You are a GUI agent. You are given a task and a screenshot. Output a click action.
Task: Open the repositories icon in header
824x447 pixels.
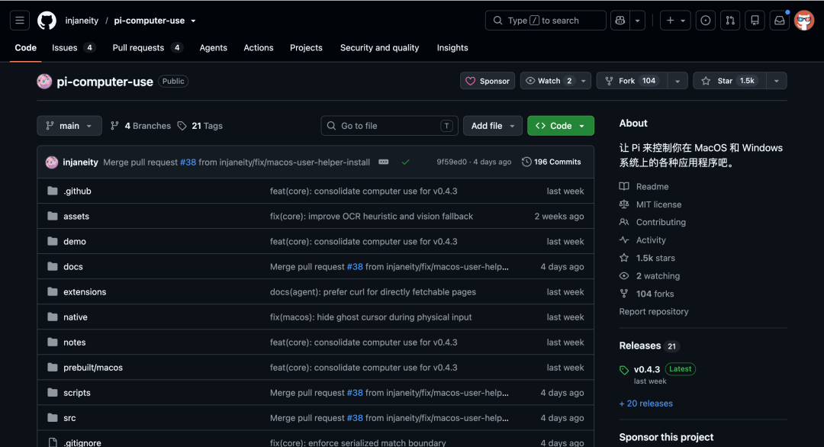tap(755, 21)
